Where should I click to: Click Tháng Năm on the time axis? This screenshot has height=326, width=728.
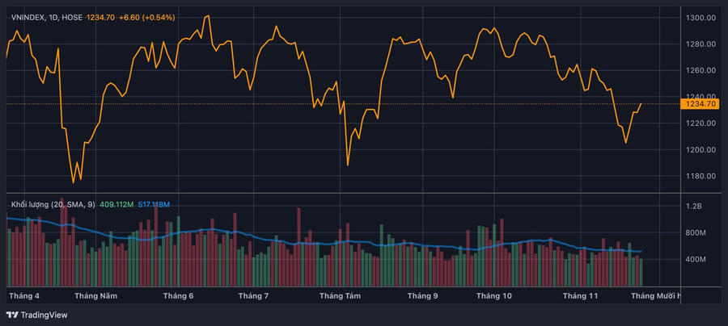(x=95, y=296)
